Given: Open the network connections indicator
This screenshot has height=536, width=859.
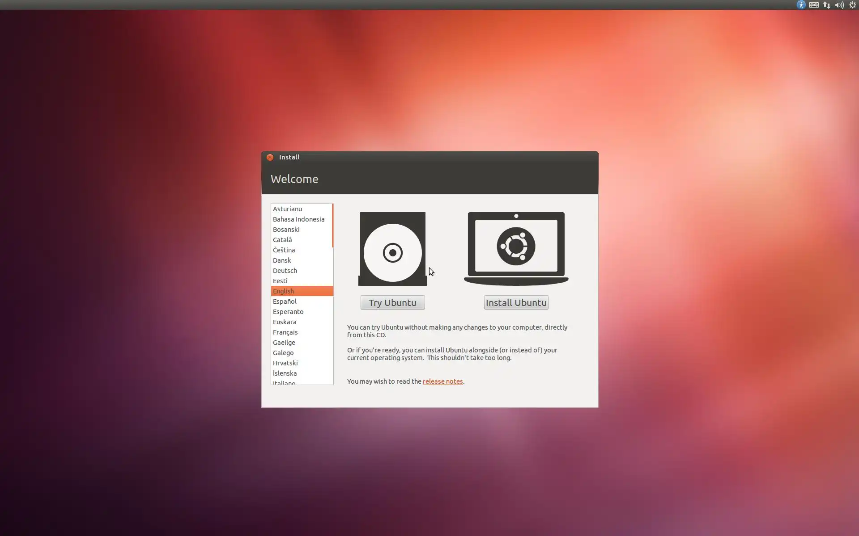Looking at the screenshot, I should (x=826, y=5).
